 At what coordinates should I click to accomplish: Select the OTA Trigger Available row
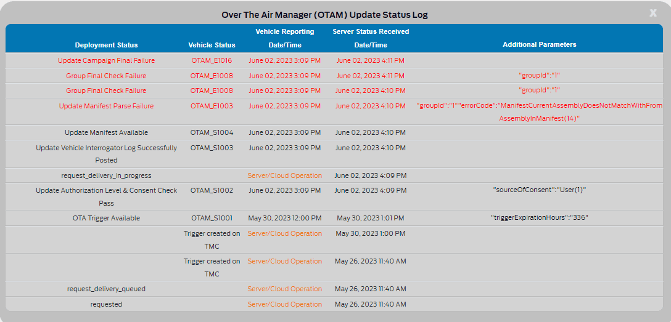coord(106,218)
